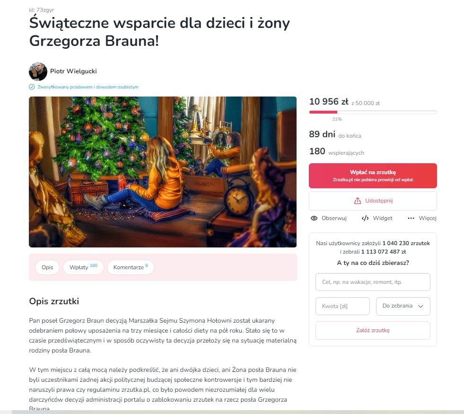Click Wpłać na zrzutkę button
The image size is (464, 414).
click(373, 176)
